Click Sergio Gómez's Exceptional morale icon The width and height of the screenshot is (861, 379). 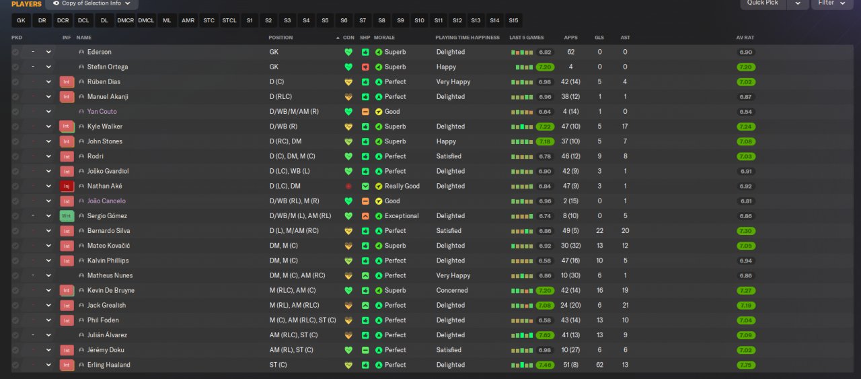[379, 216]
